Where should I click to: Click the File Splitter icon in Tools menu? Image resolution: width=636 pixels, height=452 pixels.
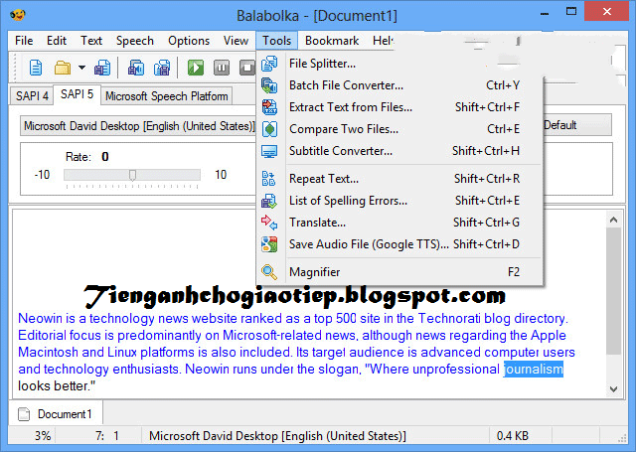coord(269,64)
